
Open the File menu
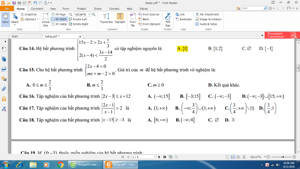tap(7, 9)
